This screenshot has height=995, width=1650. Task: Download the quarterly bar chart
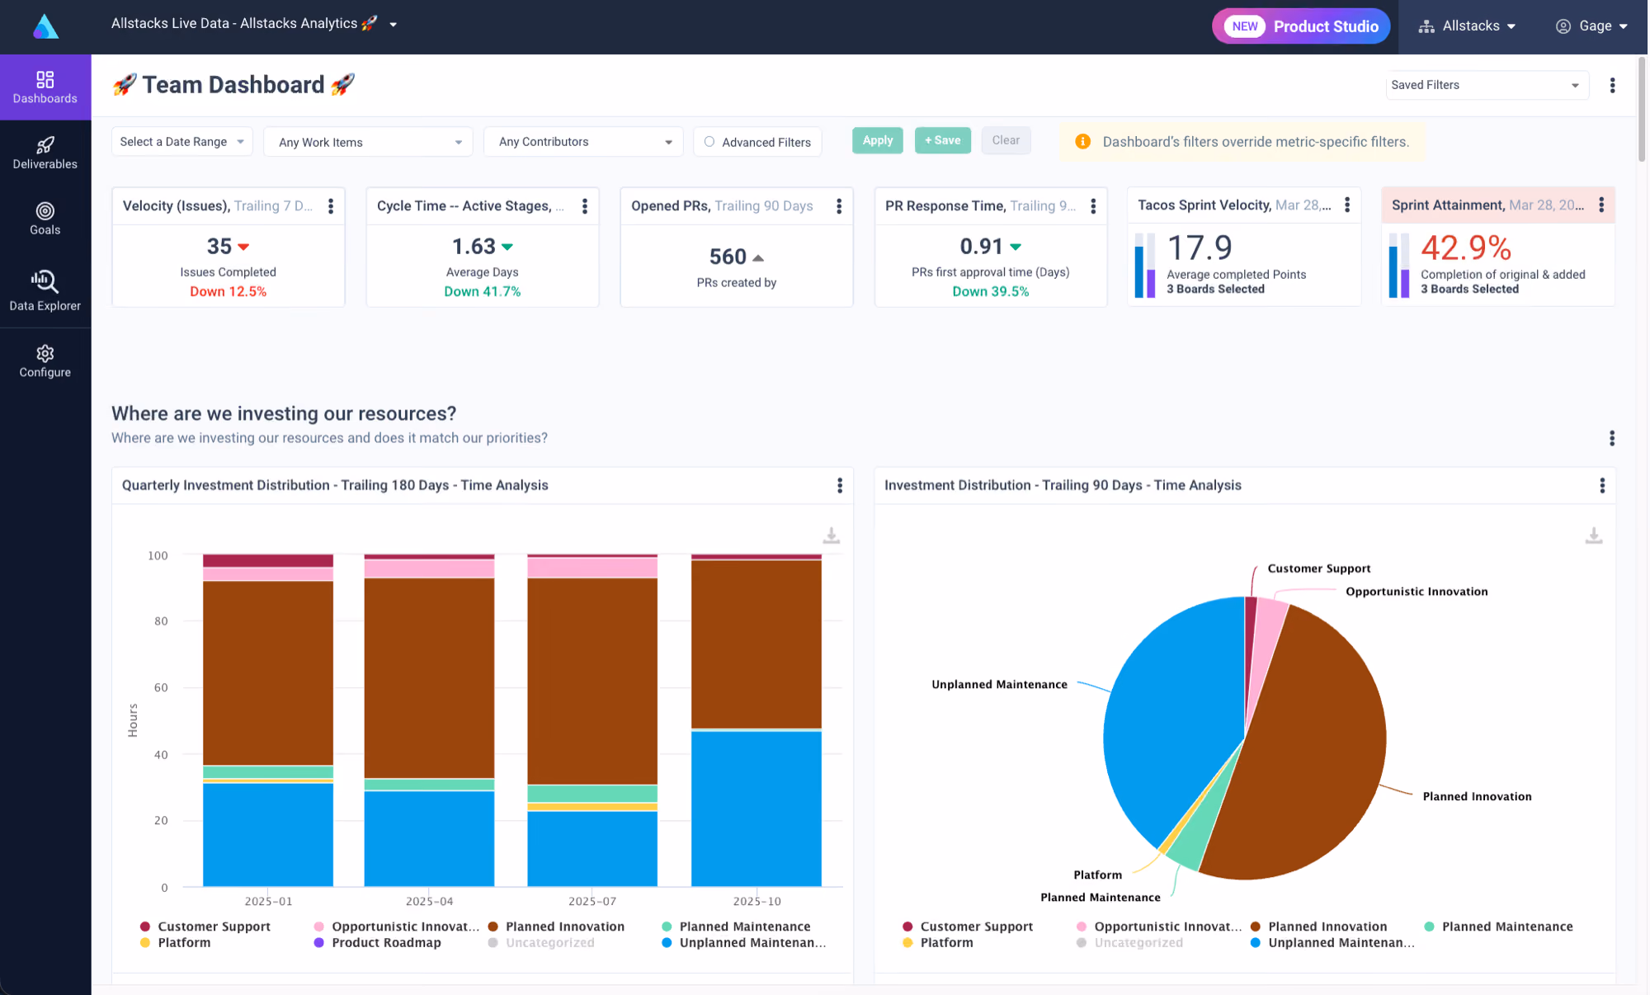pos(832,536)
